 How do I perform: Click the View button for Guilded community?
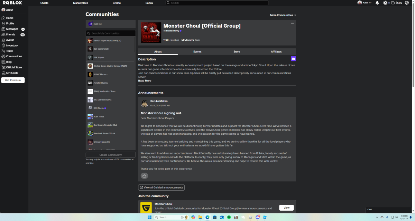(x=287, y=208)
